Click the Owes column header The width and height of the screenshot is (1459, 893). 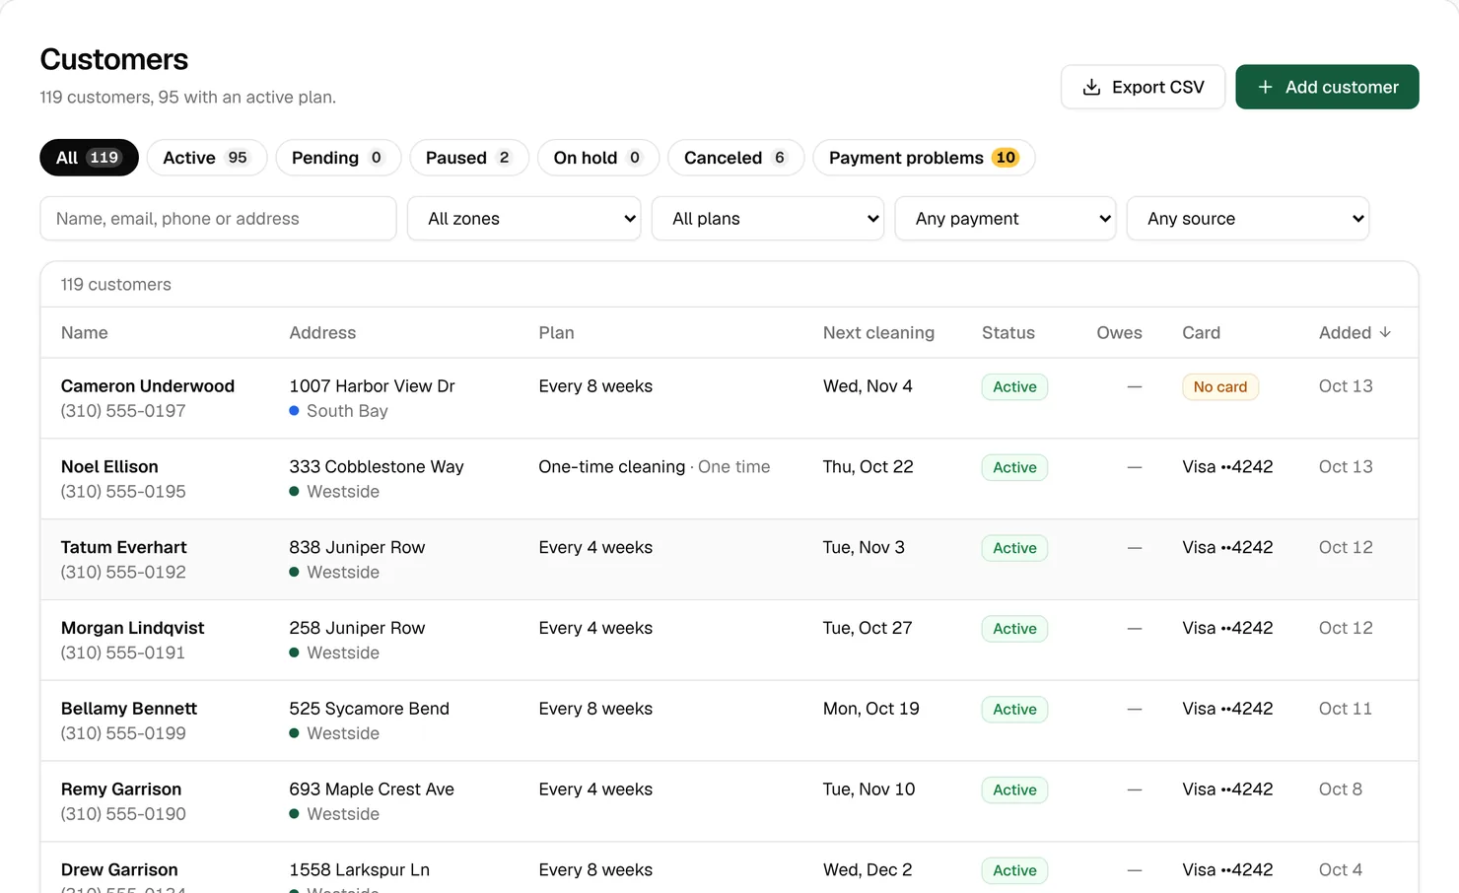(x=1119, y=333)
